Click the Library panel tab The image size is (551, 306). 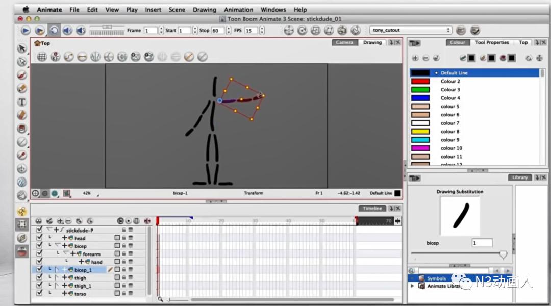pos(520,177)
